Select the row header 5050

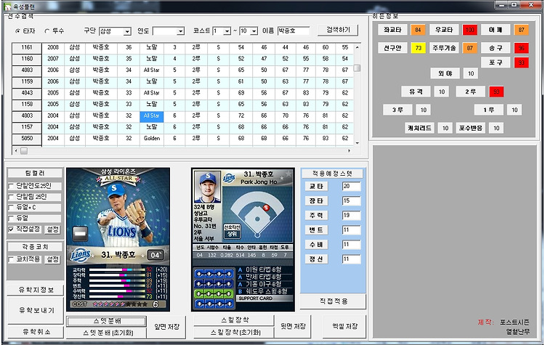[x=27, y=138]
